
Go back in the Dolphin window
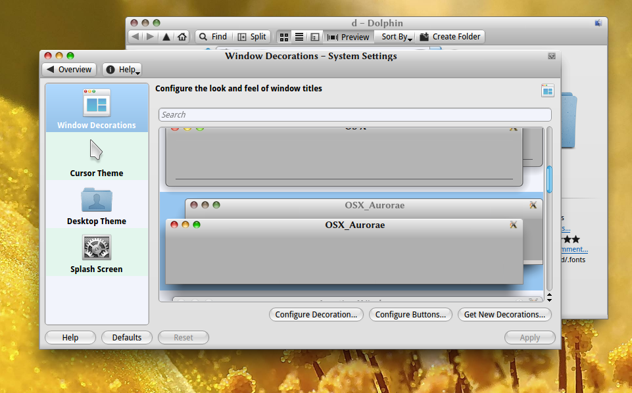pyautogui.click(x=135, y=37)
